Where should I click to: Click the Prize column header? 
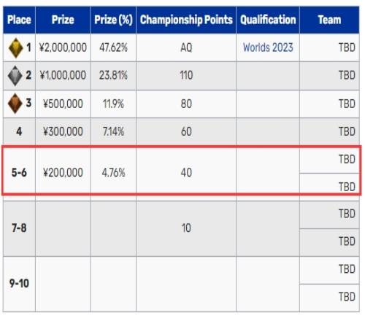click(63, 20)
